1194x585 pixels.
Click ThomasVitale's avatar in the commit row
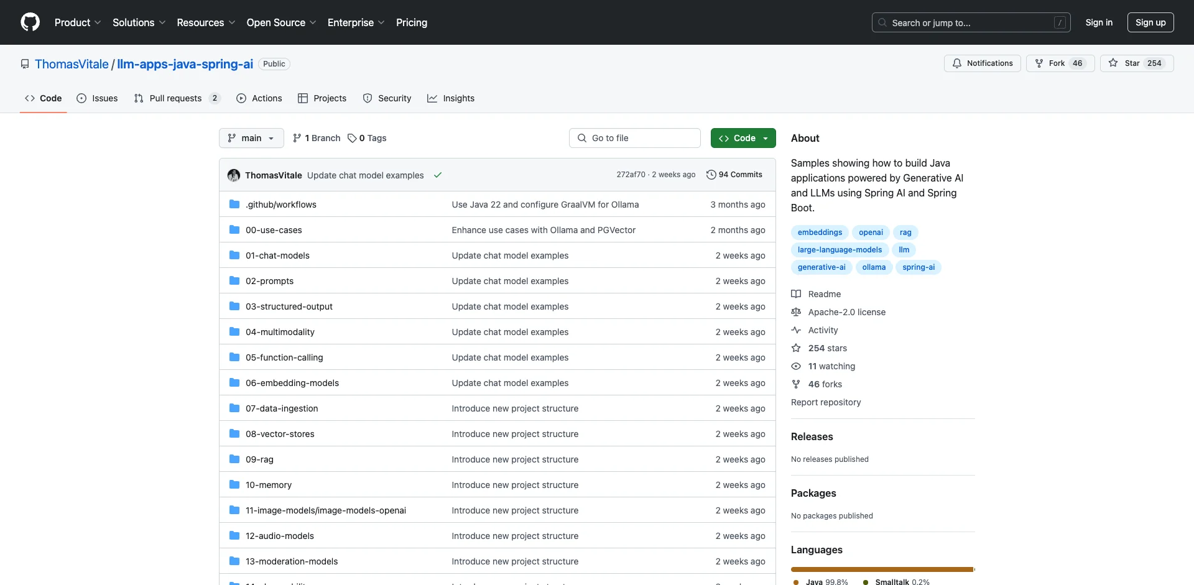tap(234, 175)
